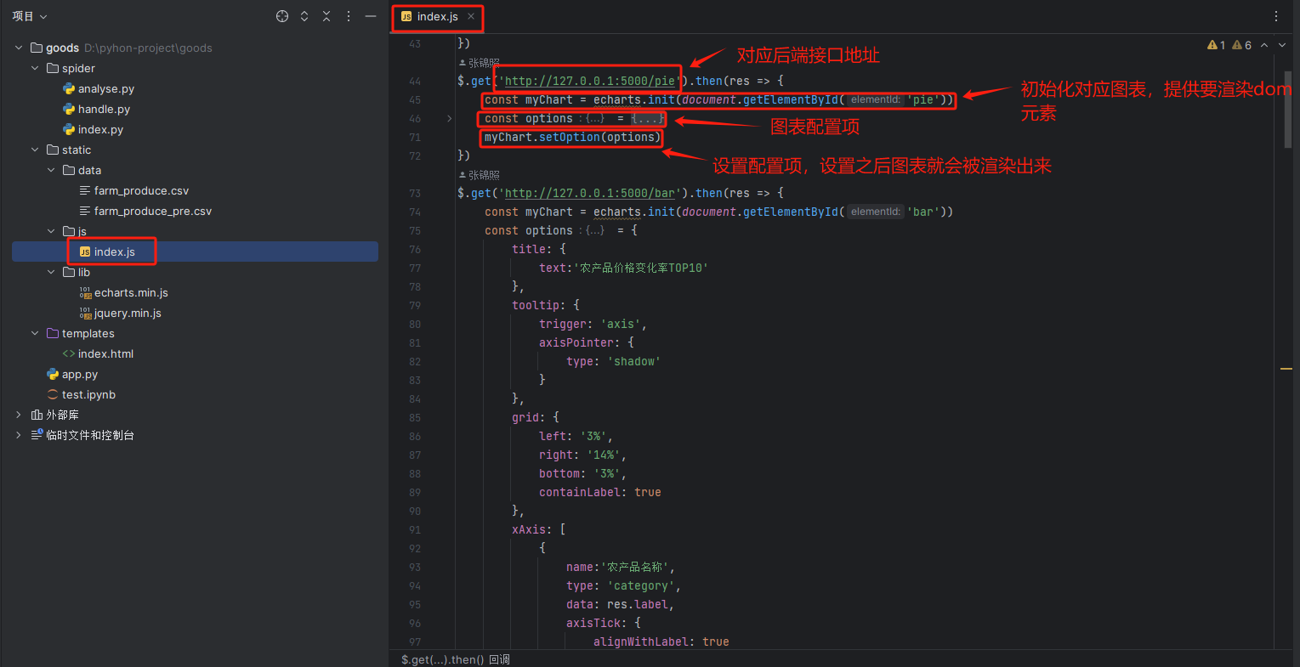The height and width of the screenshot is (667, 1300).
Task: Click the collapse all icon in project panel
Action: pos(326,16)
